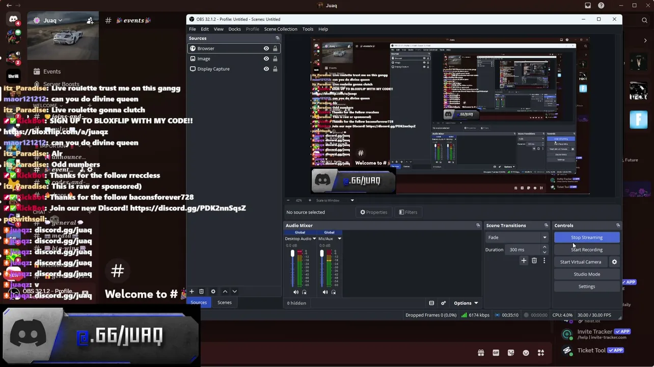Screen dimensions: 654x367
Task: Delete scene transition with trash icon
Action: 534,260
